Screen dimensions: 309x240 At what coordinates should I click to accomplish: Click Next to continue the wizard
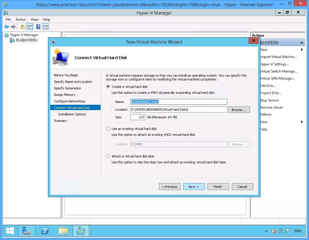click(x=194, y=186)
